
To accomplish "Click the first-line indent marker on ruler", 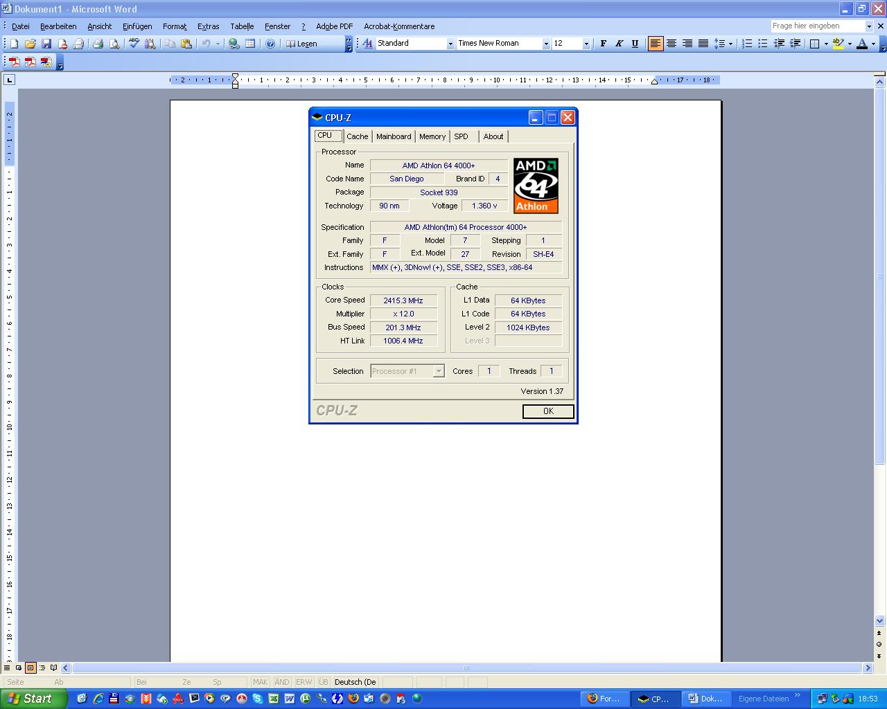I will (x=236, y=76).
